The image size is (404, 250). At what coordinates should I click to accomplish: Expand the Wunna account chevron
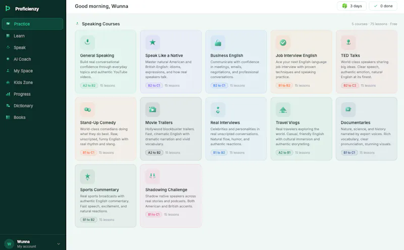(59, 244)
